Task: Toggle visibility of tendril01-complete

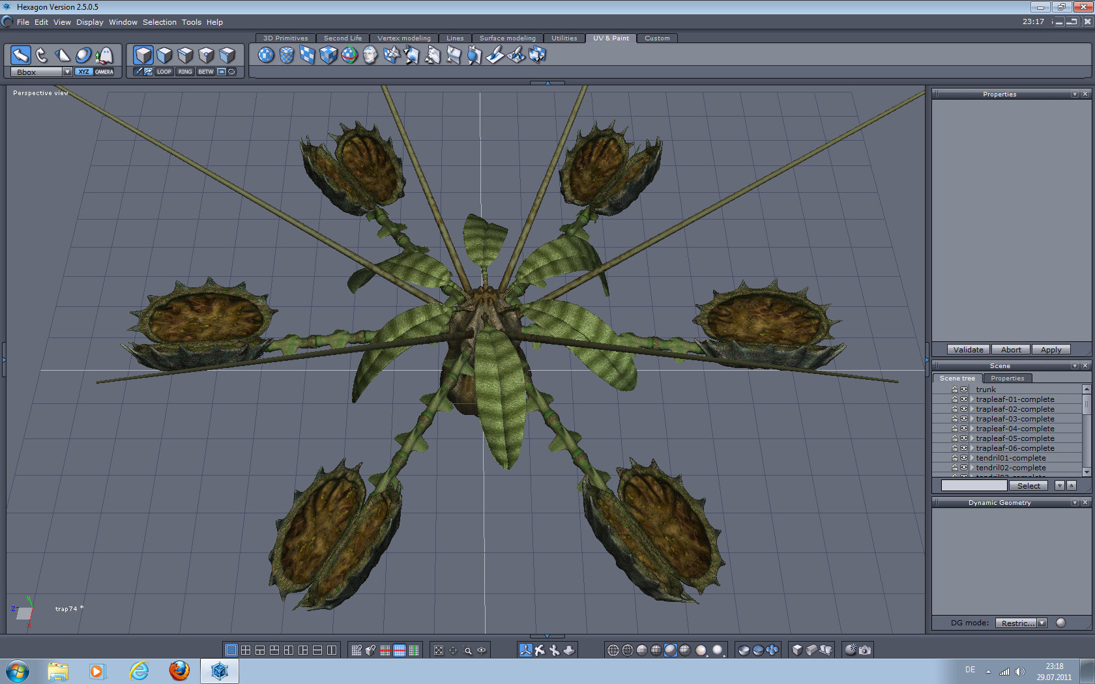Action: 964,458
